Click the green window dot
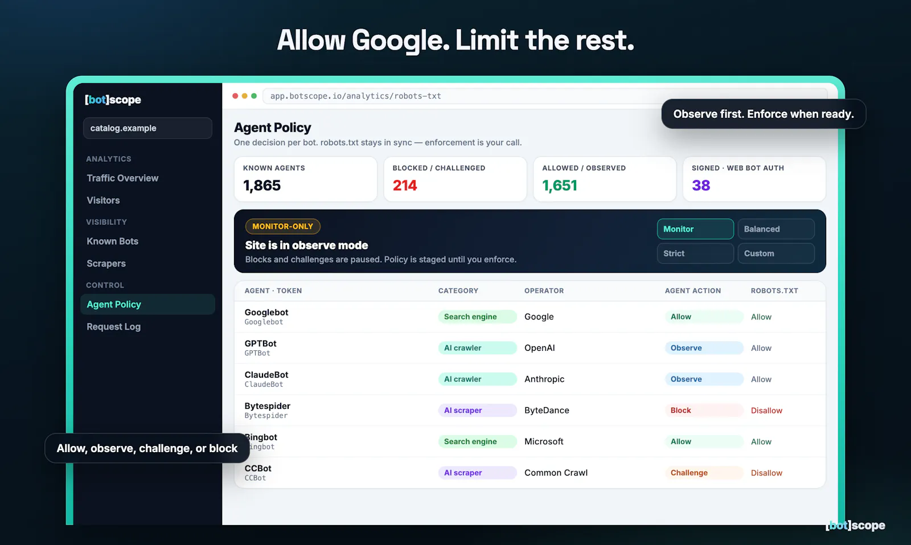This screenshot has width=911, height=545. [x=254, y=96]
